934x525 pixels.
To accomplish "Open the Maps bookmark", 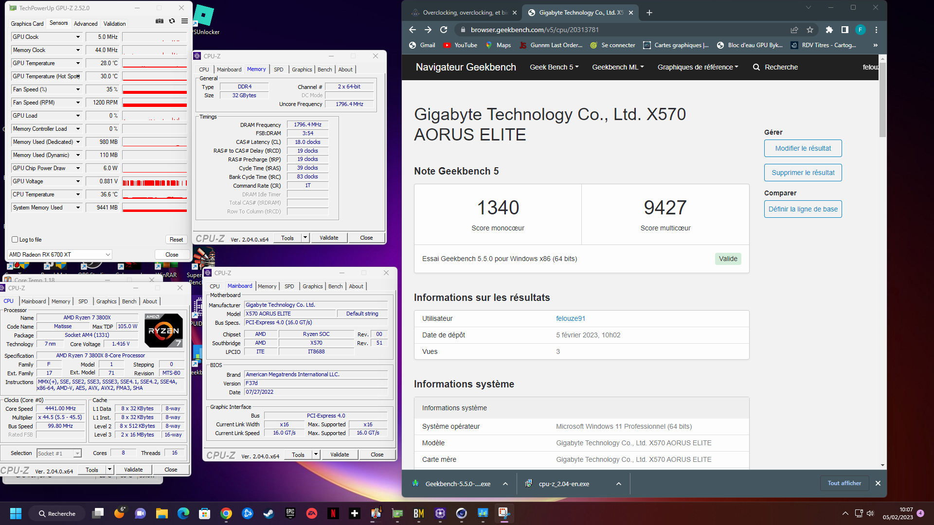I will click(498, 45).
